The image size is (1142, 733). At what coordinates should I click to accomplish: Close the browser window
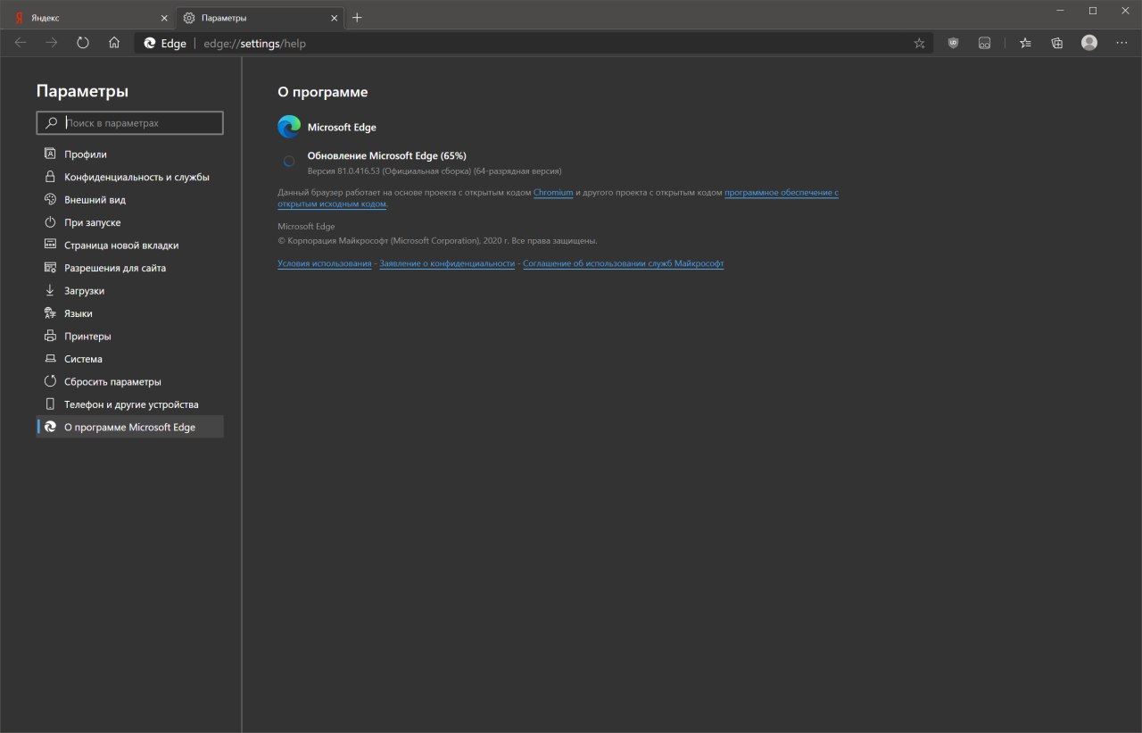(1124, 11)
